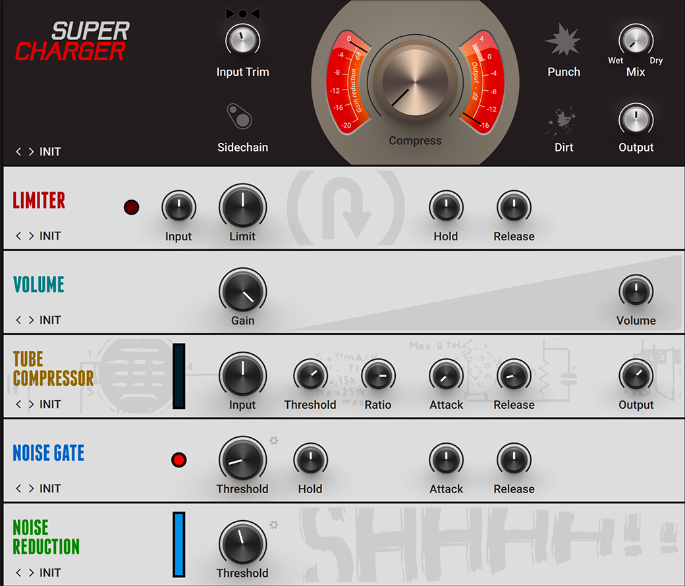This screenshot has height=586, width=685.
Task: Click the Volume knob in Volume module
Action: 636,291
